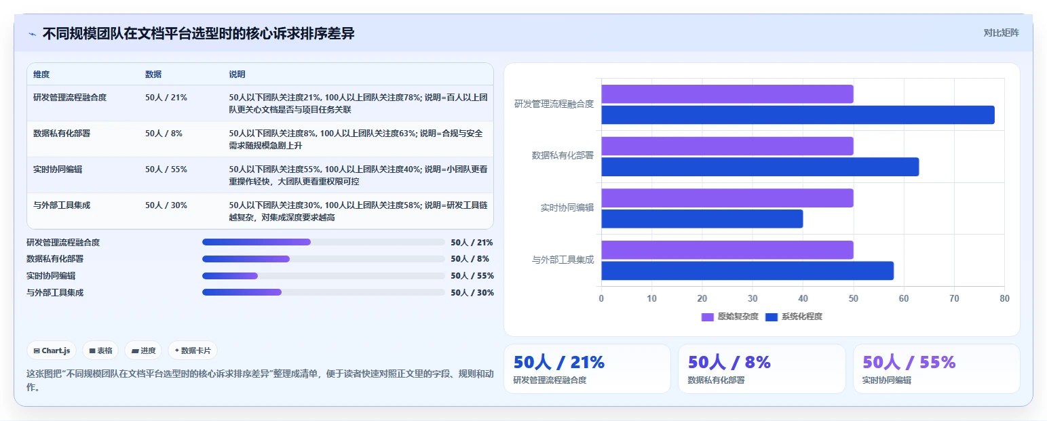Click the 研发管理流程融合度 table row name
The height and width of the screenshot is (421, 1047).
tap(70, 97)
